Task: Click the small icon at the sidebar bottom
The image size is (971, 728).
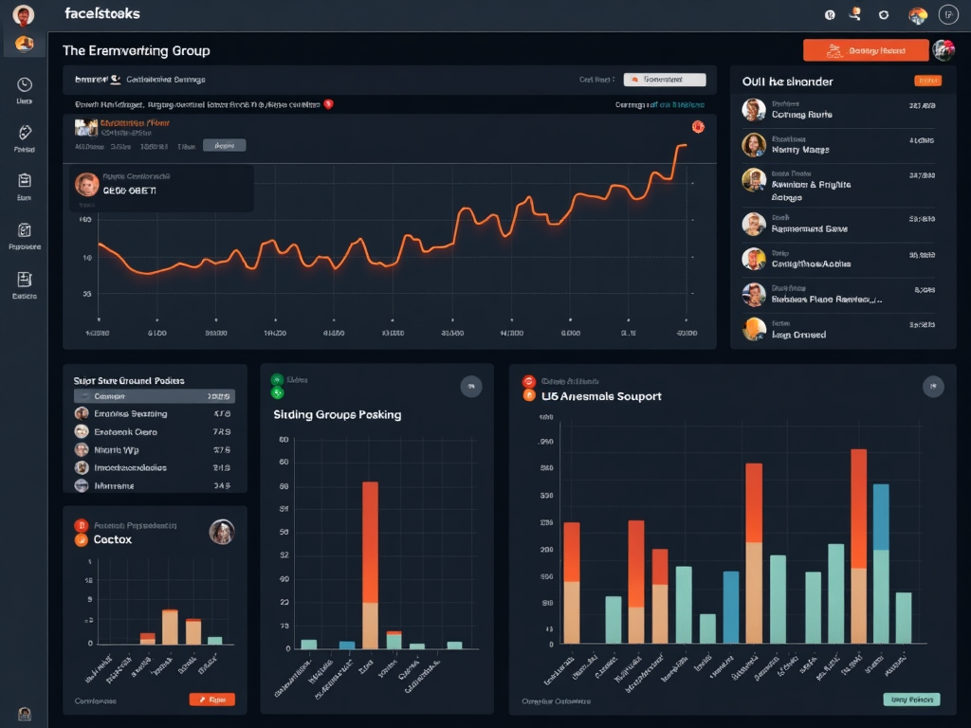Action: coord(25,713)
